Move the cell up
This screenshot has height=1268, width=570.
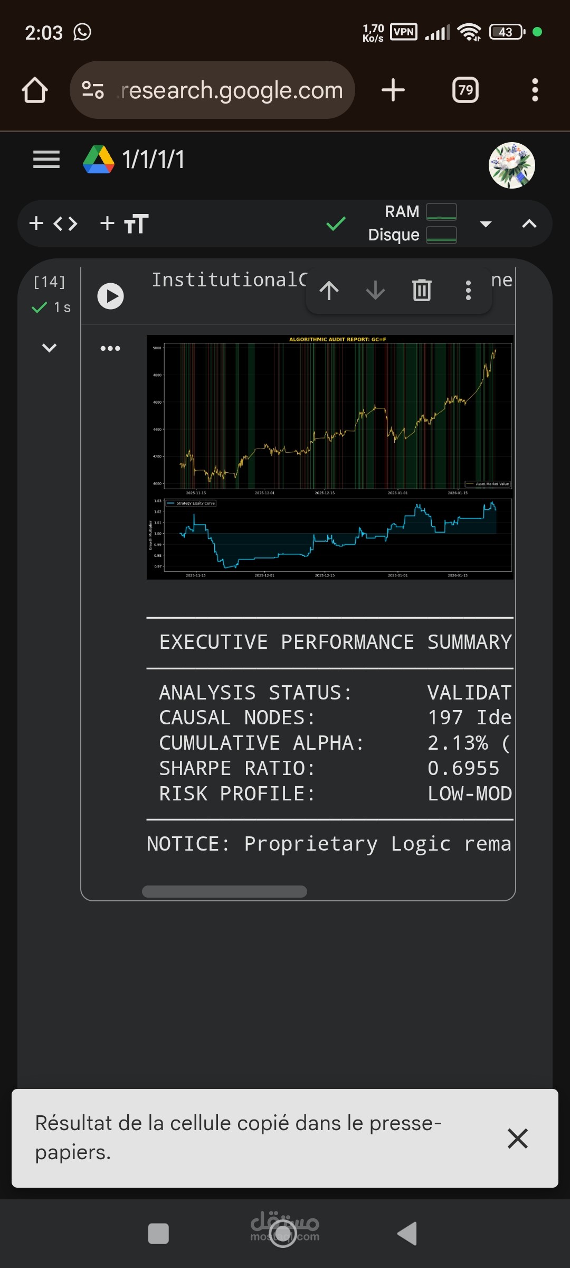click(329, 290)
